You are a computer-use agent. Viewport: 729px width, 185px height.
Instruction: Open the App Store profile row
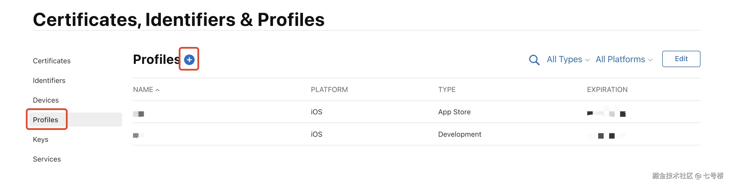click(454, 112)
